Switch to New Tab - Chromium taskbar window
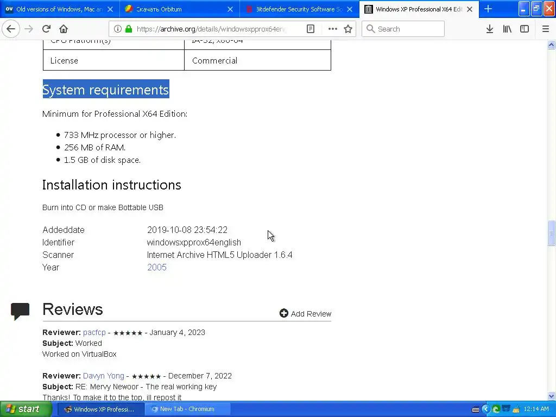The height and width of the screenshot is (417, 556). (x=188, y=409)
